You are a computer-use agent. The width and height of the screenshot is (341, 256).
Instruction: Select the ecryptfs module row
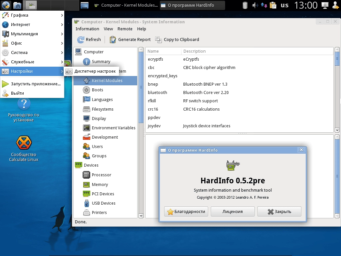(x=239, y=59)
